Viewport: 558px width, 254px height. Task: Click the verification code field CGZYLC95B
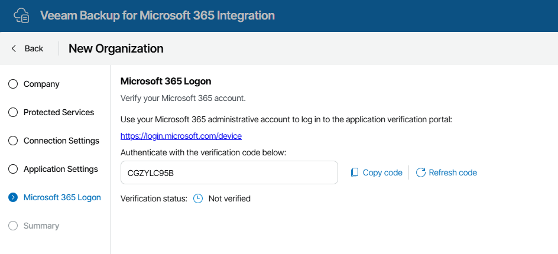(229, 172)
